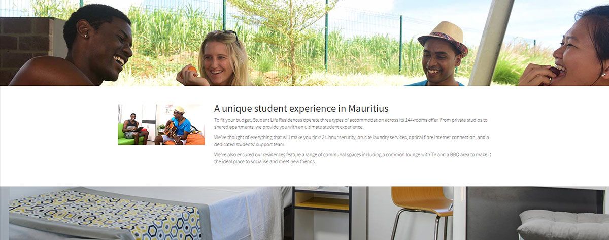The image size is (609, 240).
Task: Click the guitar in the small thumbnail
Action: click(x=171, y=131)
